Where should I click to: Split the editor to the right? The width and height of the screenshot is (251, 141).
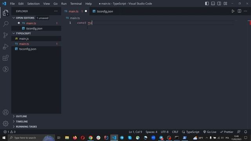coord(239,11)
